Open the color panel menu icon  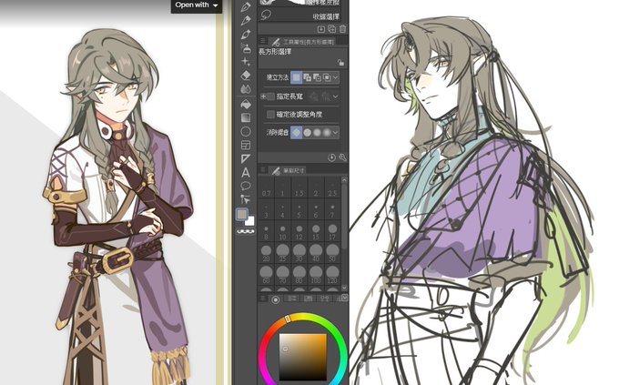[x=263, y=299]
